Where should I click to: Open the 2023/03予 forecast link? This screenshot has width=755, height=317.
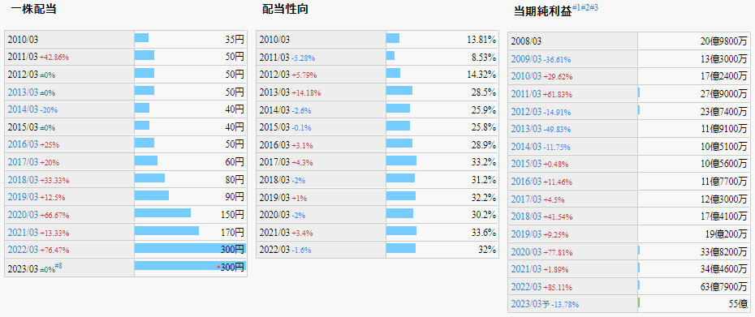[530, 305]
